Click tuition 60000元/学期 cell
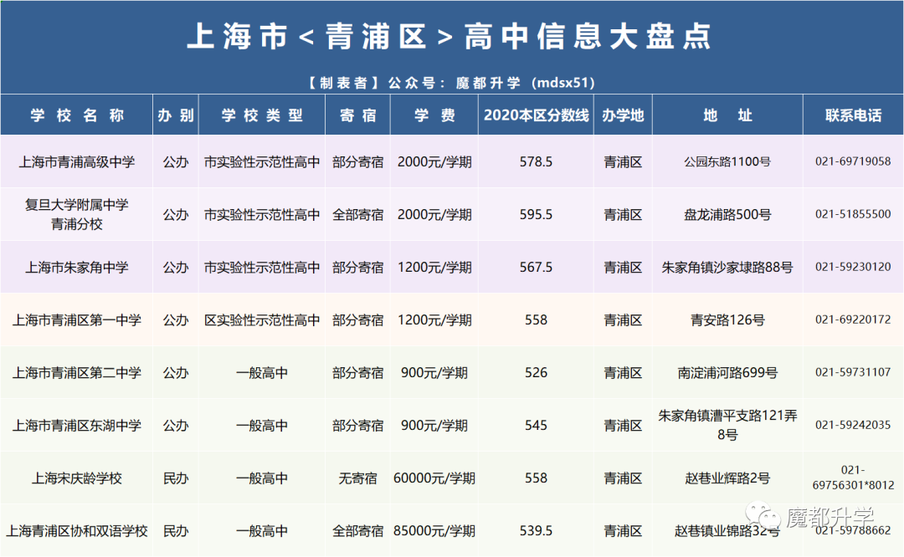Image resolution: width=904 pixels, height=557 pixels. [x=434, y=478]
